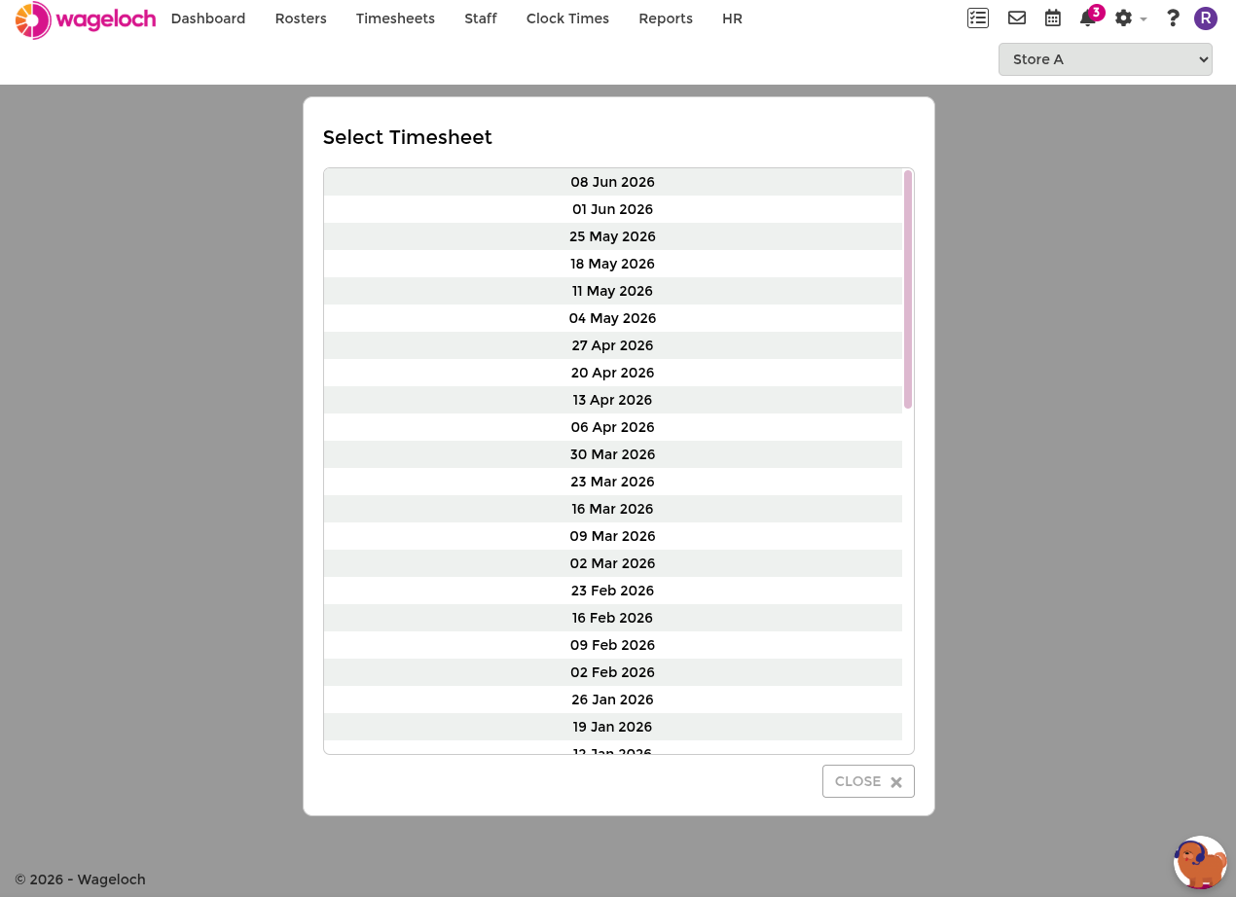Select timesheet 13 Apr 2026
1236x897 pixels.
(x=613, y=400)
